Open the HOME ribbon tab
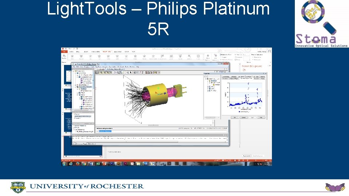The image size is (349, 196). tap(71, 52)
